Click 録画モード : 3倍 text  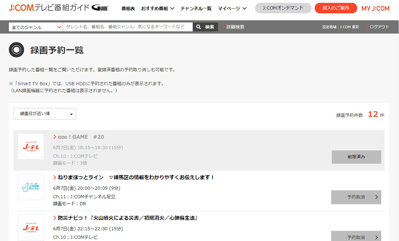70,163
